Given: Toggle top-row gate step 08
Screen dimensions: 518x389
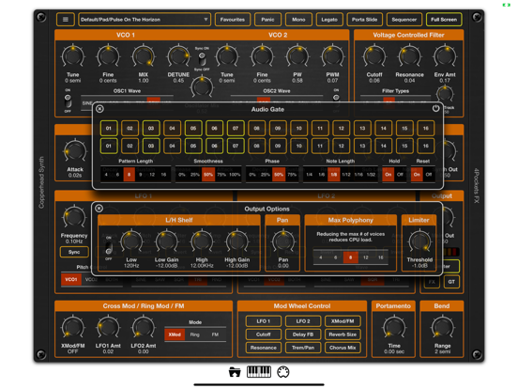Looking at the screenshot, I should pos(257,128).
